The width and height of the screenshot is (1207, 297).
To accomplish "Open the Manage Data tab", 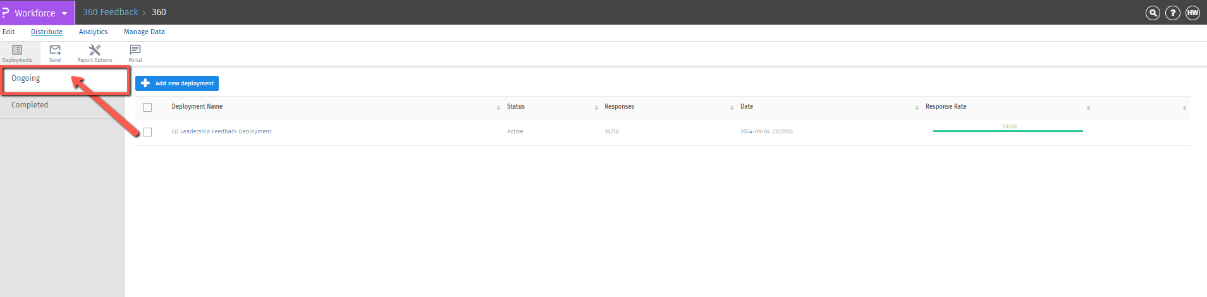I will click(x=144, y=32).
